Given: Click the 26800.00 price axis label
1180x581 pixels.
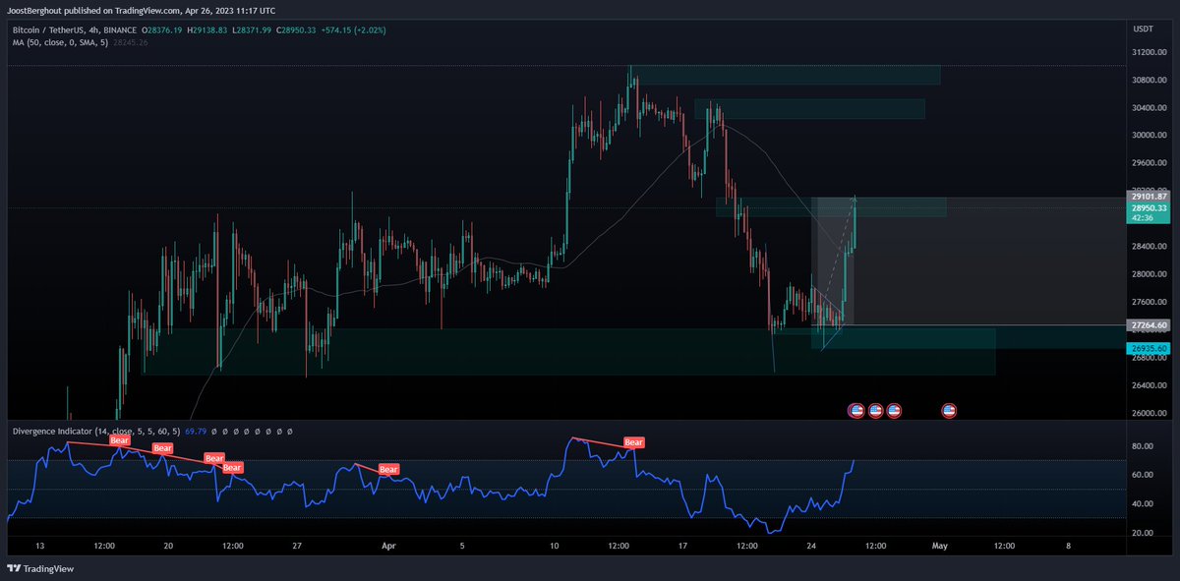Looking at the screenshot, I should coord(1150,358).
